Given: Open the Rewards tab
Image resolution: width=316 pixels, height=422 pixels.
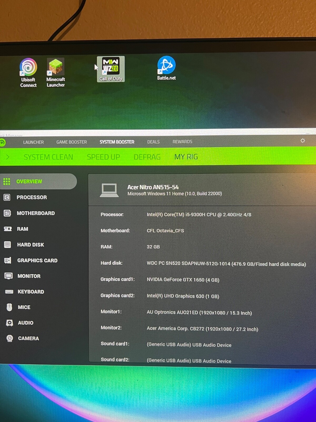Looking at the screenshot, I should [x=182, y=142].
